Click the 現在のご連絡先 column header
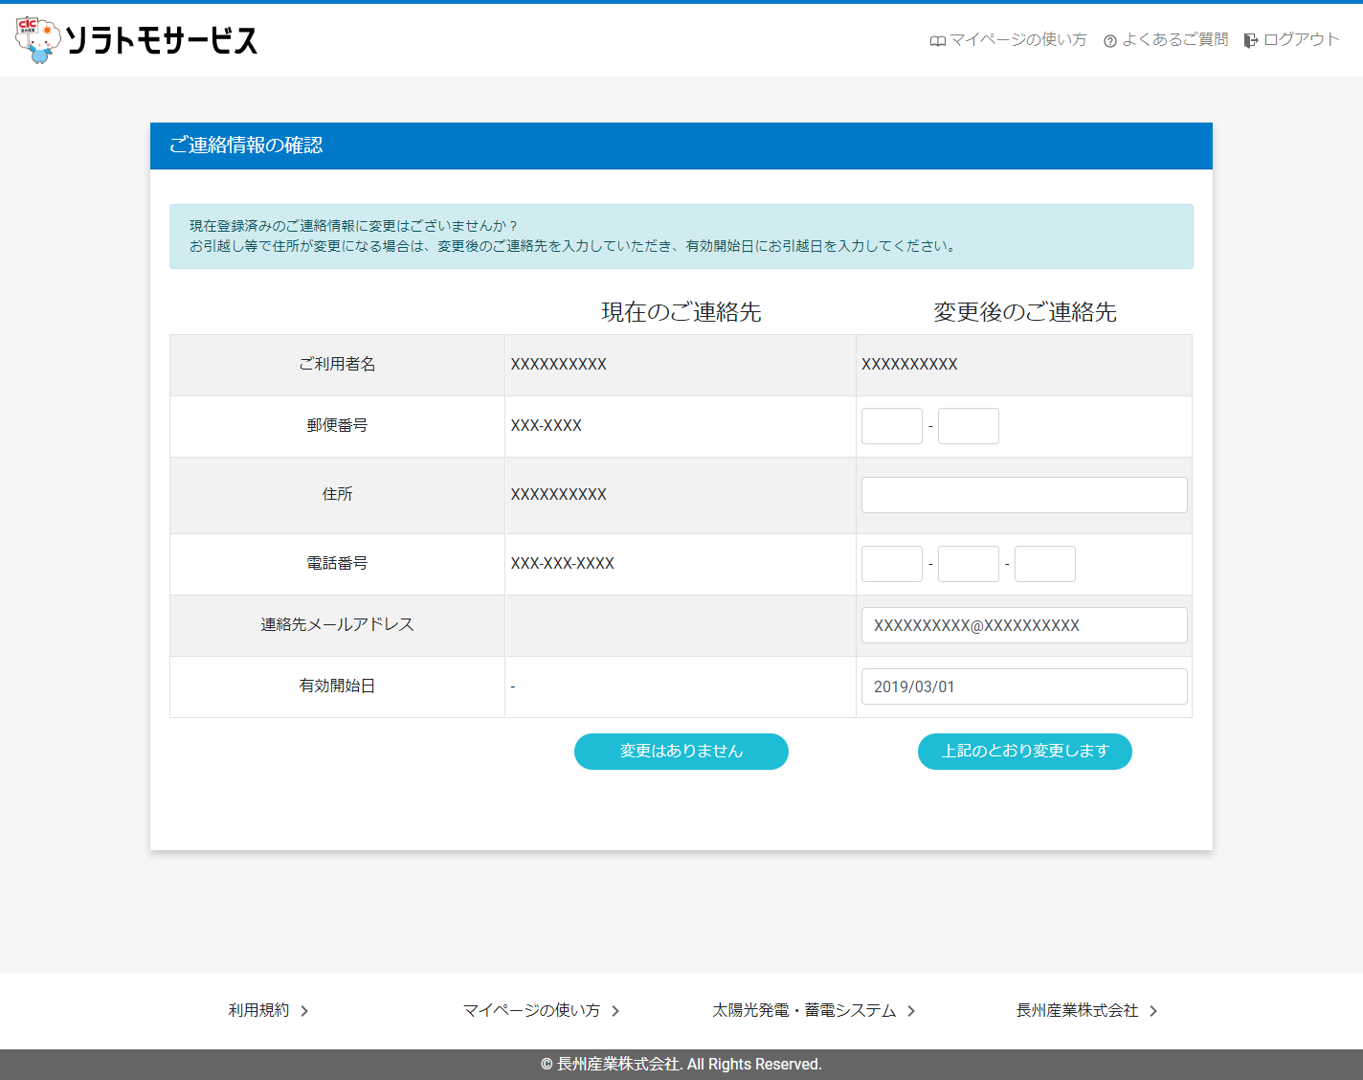The width and height of the screenshot is (1363, 1080). click(681, 312)
